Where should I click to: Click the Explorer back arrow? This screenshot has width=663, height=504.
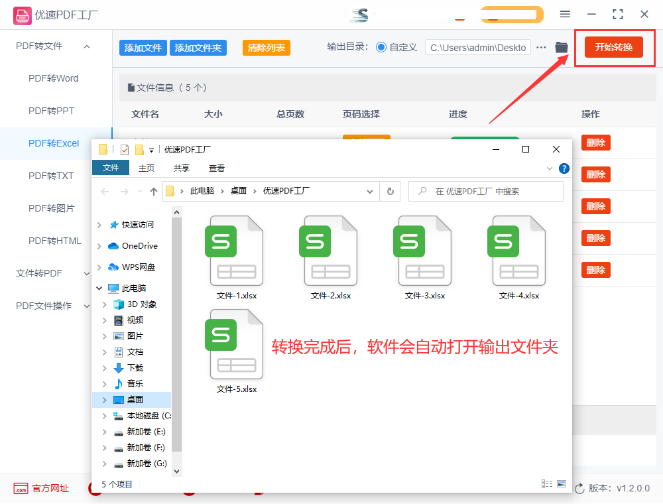point(105,192)
